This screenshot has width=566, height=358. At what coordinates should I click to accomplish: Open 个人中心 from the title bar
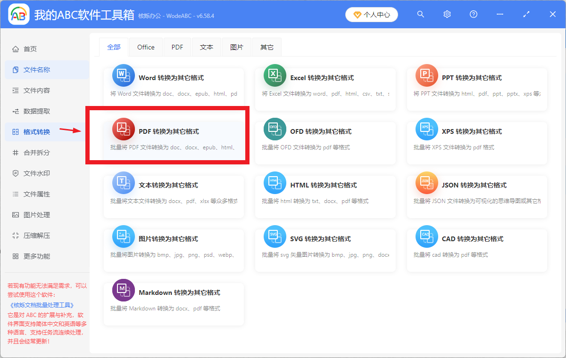coord(372,15)
